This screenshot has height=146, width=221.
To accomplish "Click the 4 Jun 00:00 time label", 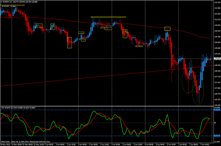I will tap(82, 145).
